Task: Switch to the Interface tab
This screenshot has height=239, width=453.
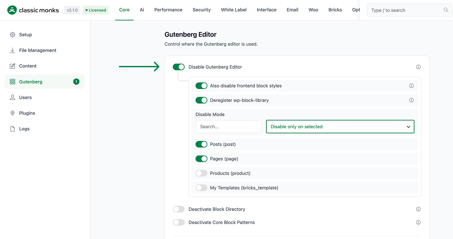Action: (266, 10)
